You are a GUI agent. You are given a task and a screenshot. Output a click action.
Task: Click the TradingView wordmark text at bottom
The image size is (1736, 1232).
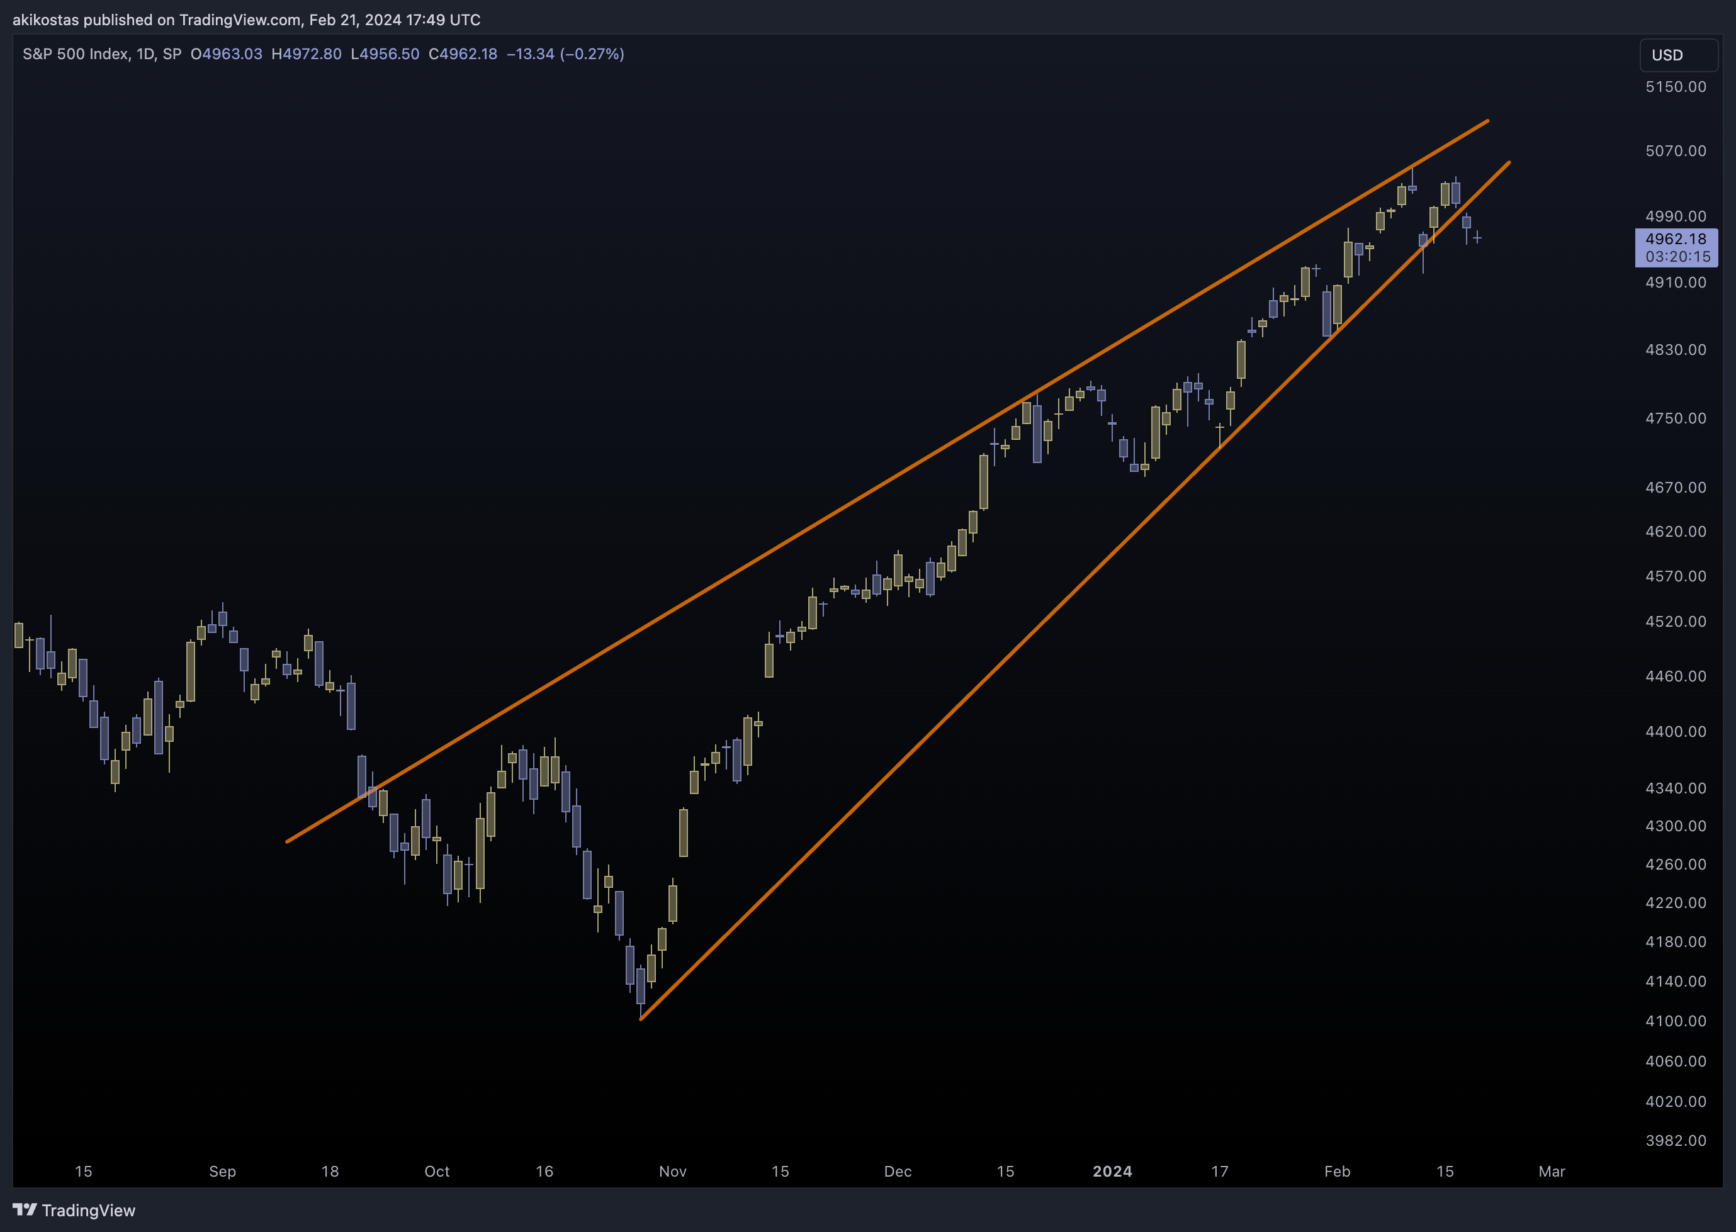[x=88, y=1210]
